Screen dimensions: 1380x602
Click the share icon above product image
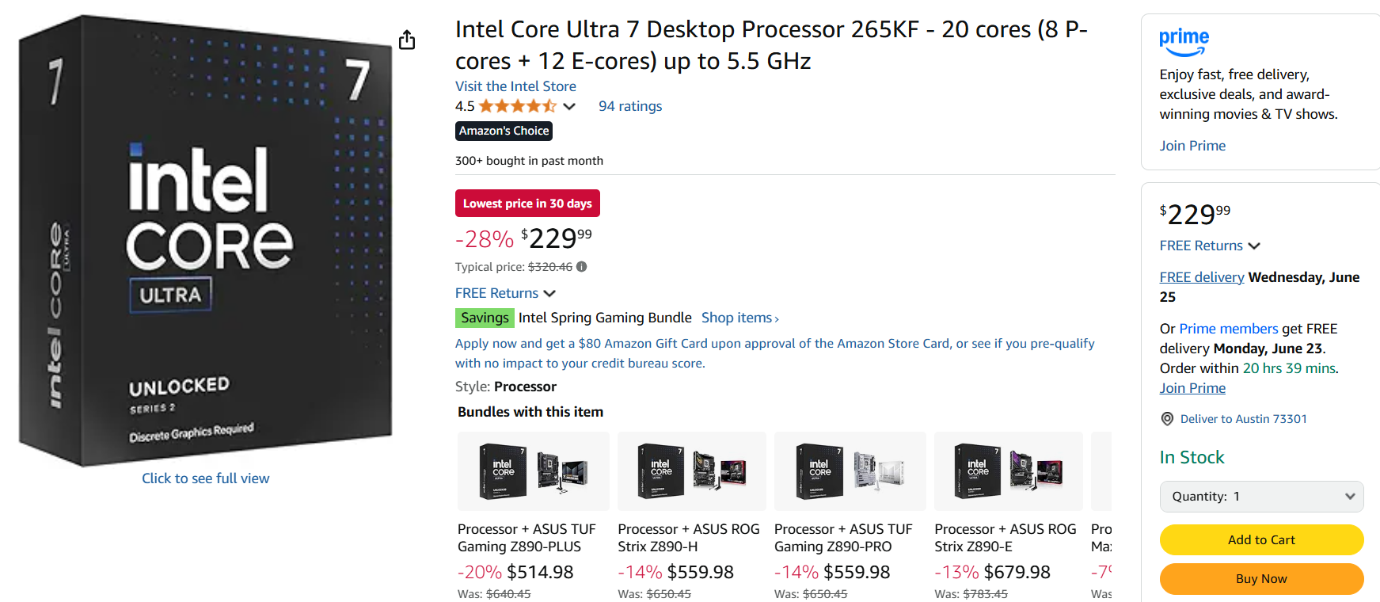(407, 40)
